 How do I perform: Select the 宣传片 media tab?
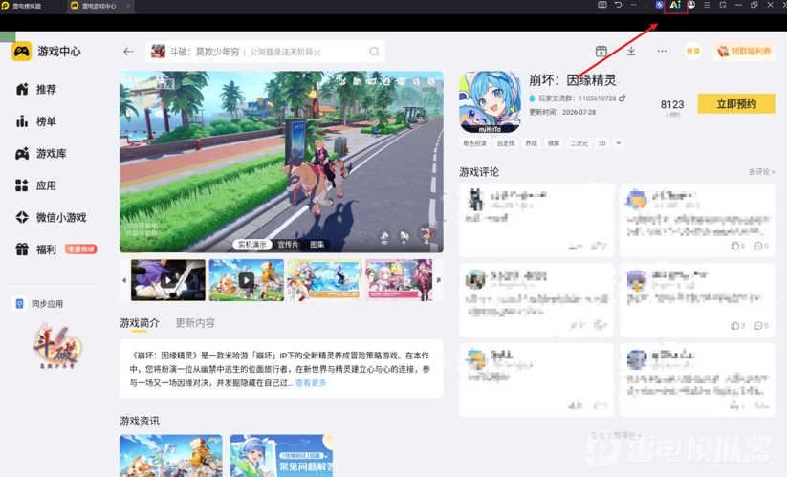point(288,245)
